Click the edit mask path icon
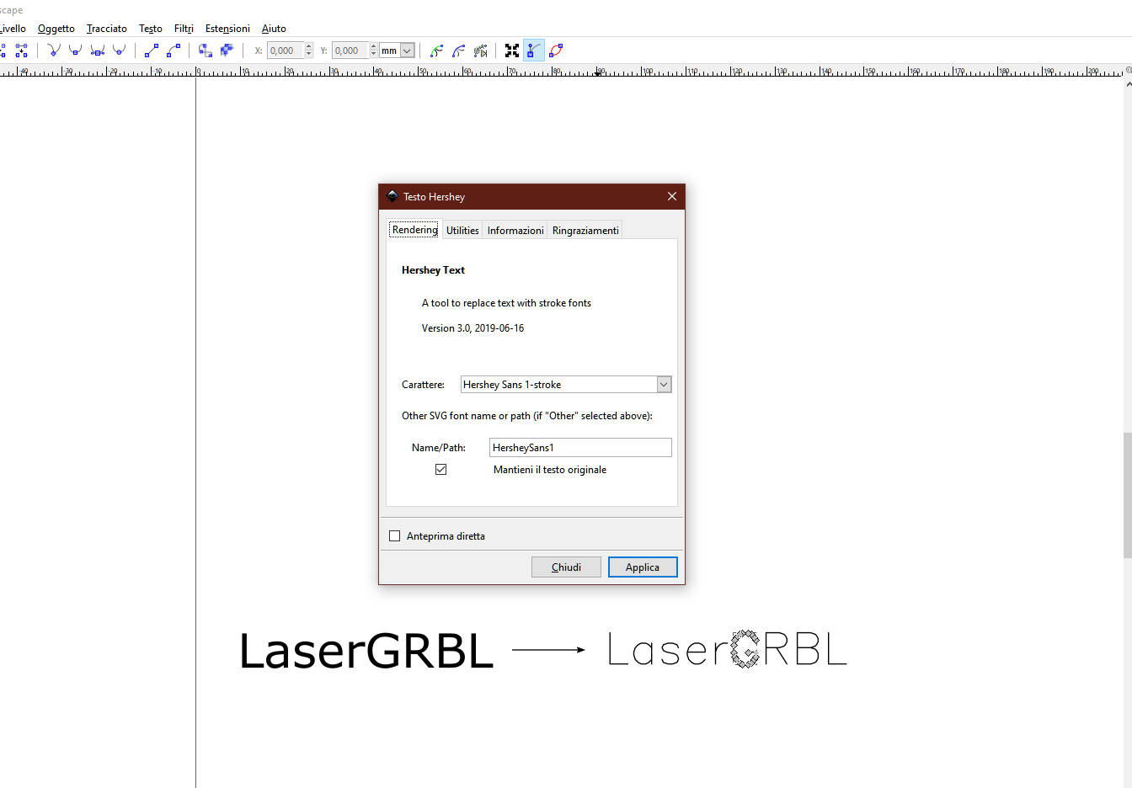Image resolution: width=1132 pixels, height=788 pixels. coord(458,51)
